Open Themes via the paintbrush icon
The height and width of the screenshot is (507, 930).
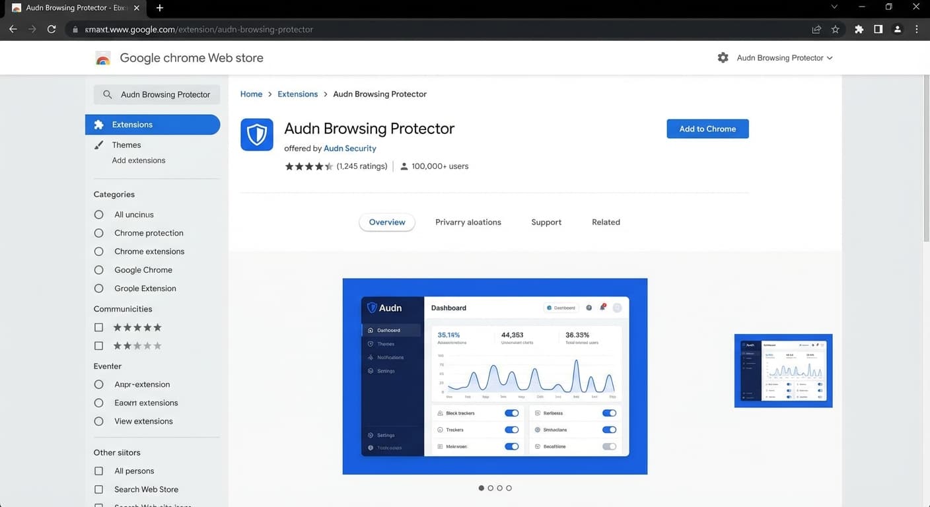pyautogui.click(x=99, y=145)
